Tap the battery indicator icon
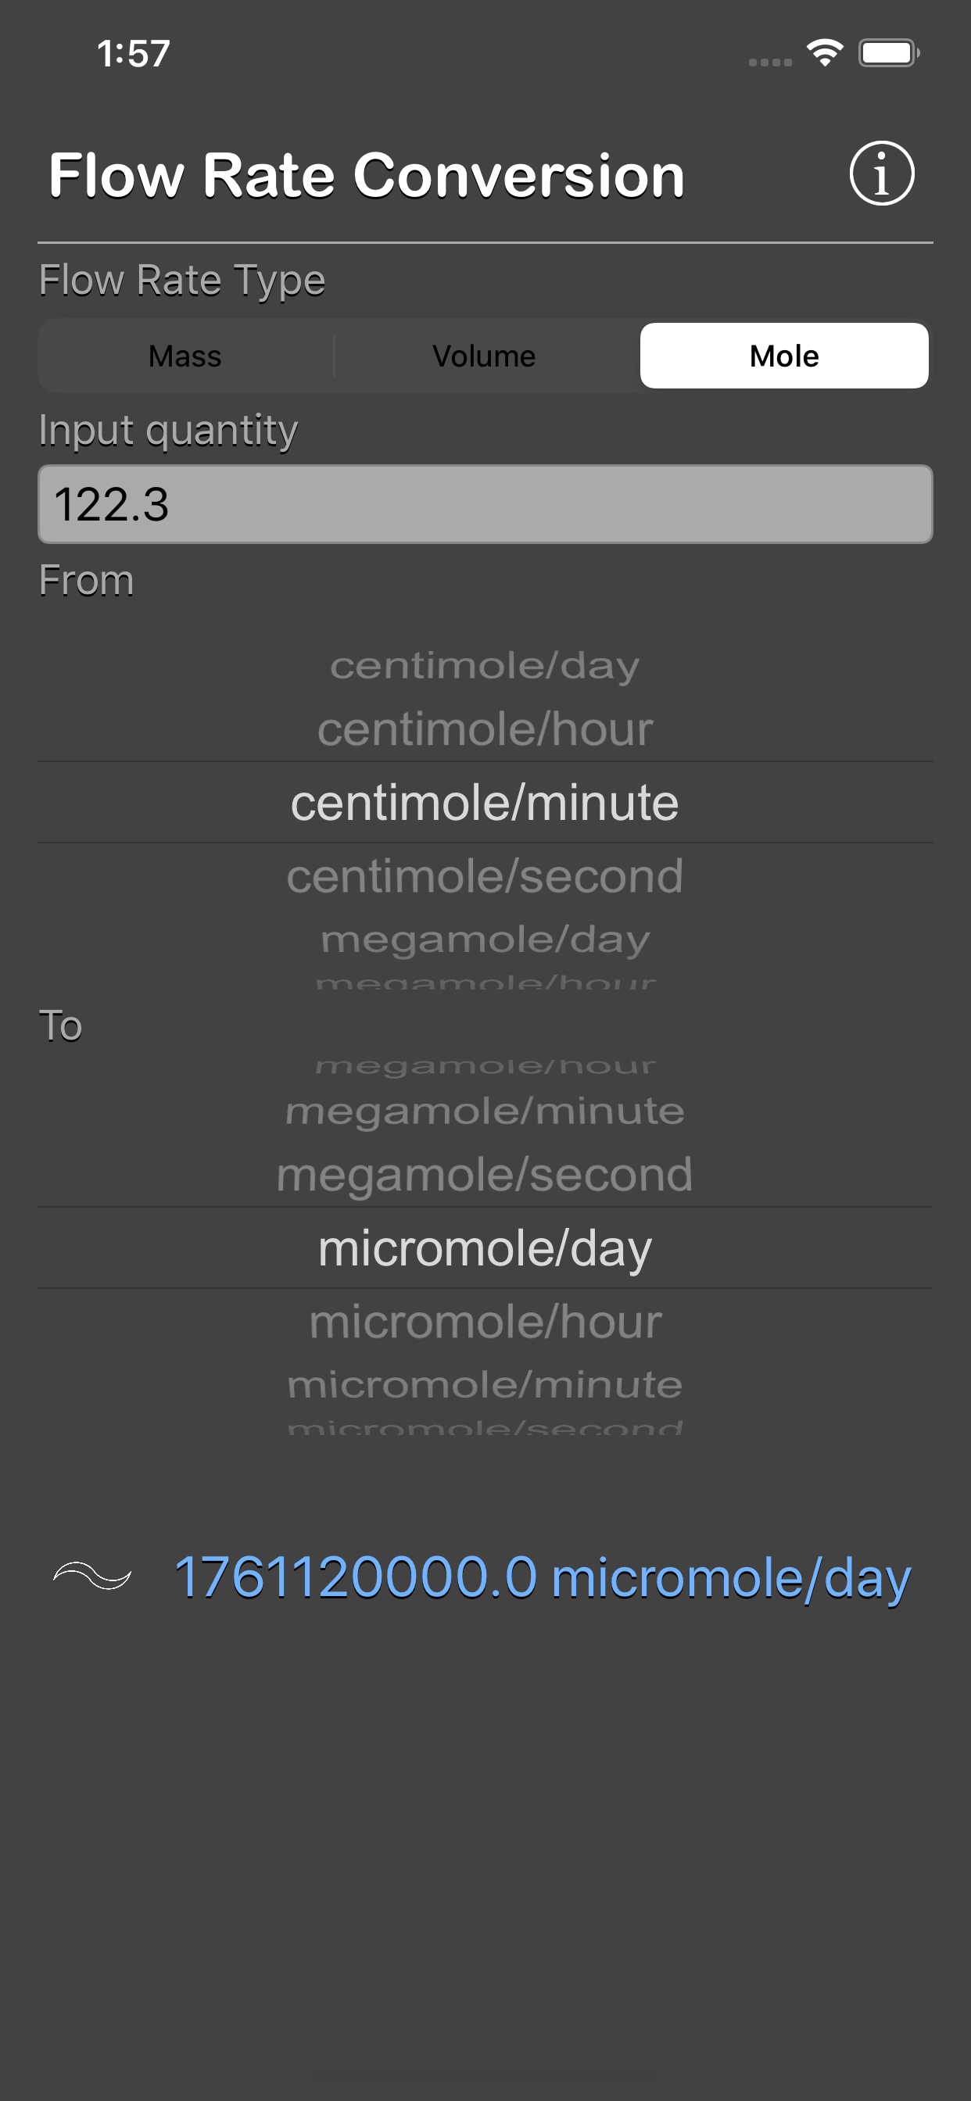The image size is (971, 2101). (x=888, y=54)
